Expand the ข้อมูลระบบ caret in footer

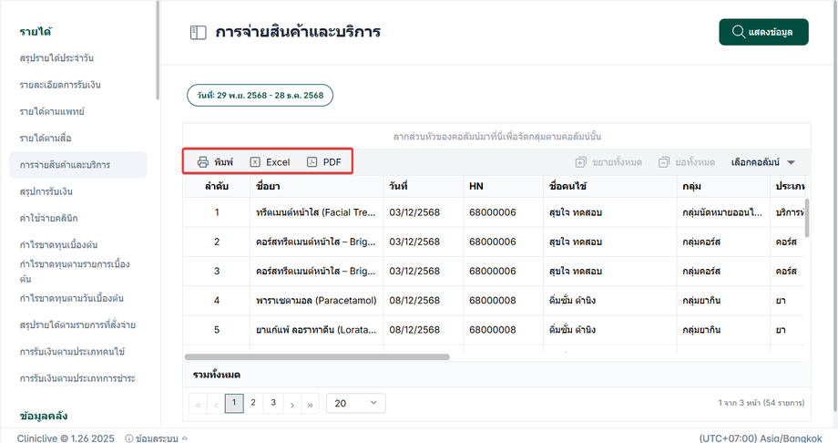point(185,438)
